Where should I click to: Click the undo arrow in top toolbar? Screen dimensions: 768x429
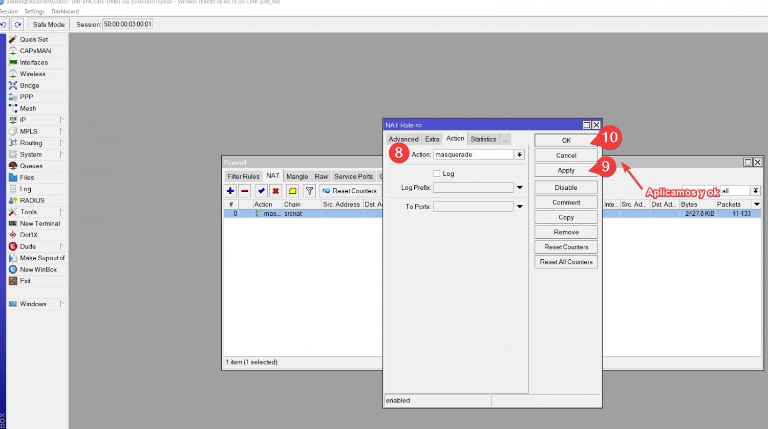click(x=4, y=25)
